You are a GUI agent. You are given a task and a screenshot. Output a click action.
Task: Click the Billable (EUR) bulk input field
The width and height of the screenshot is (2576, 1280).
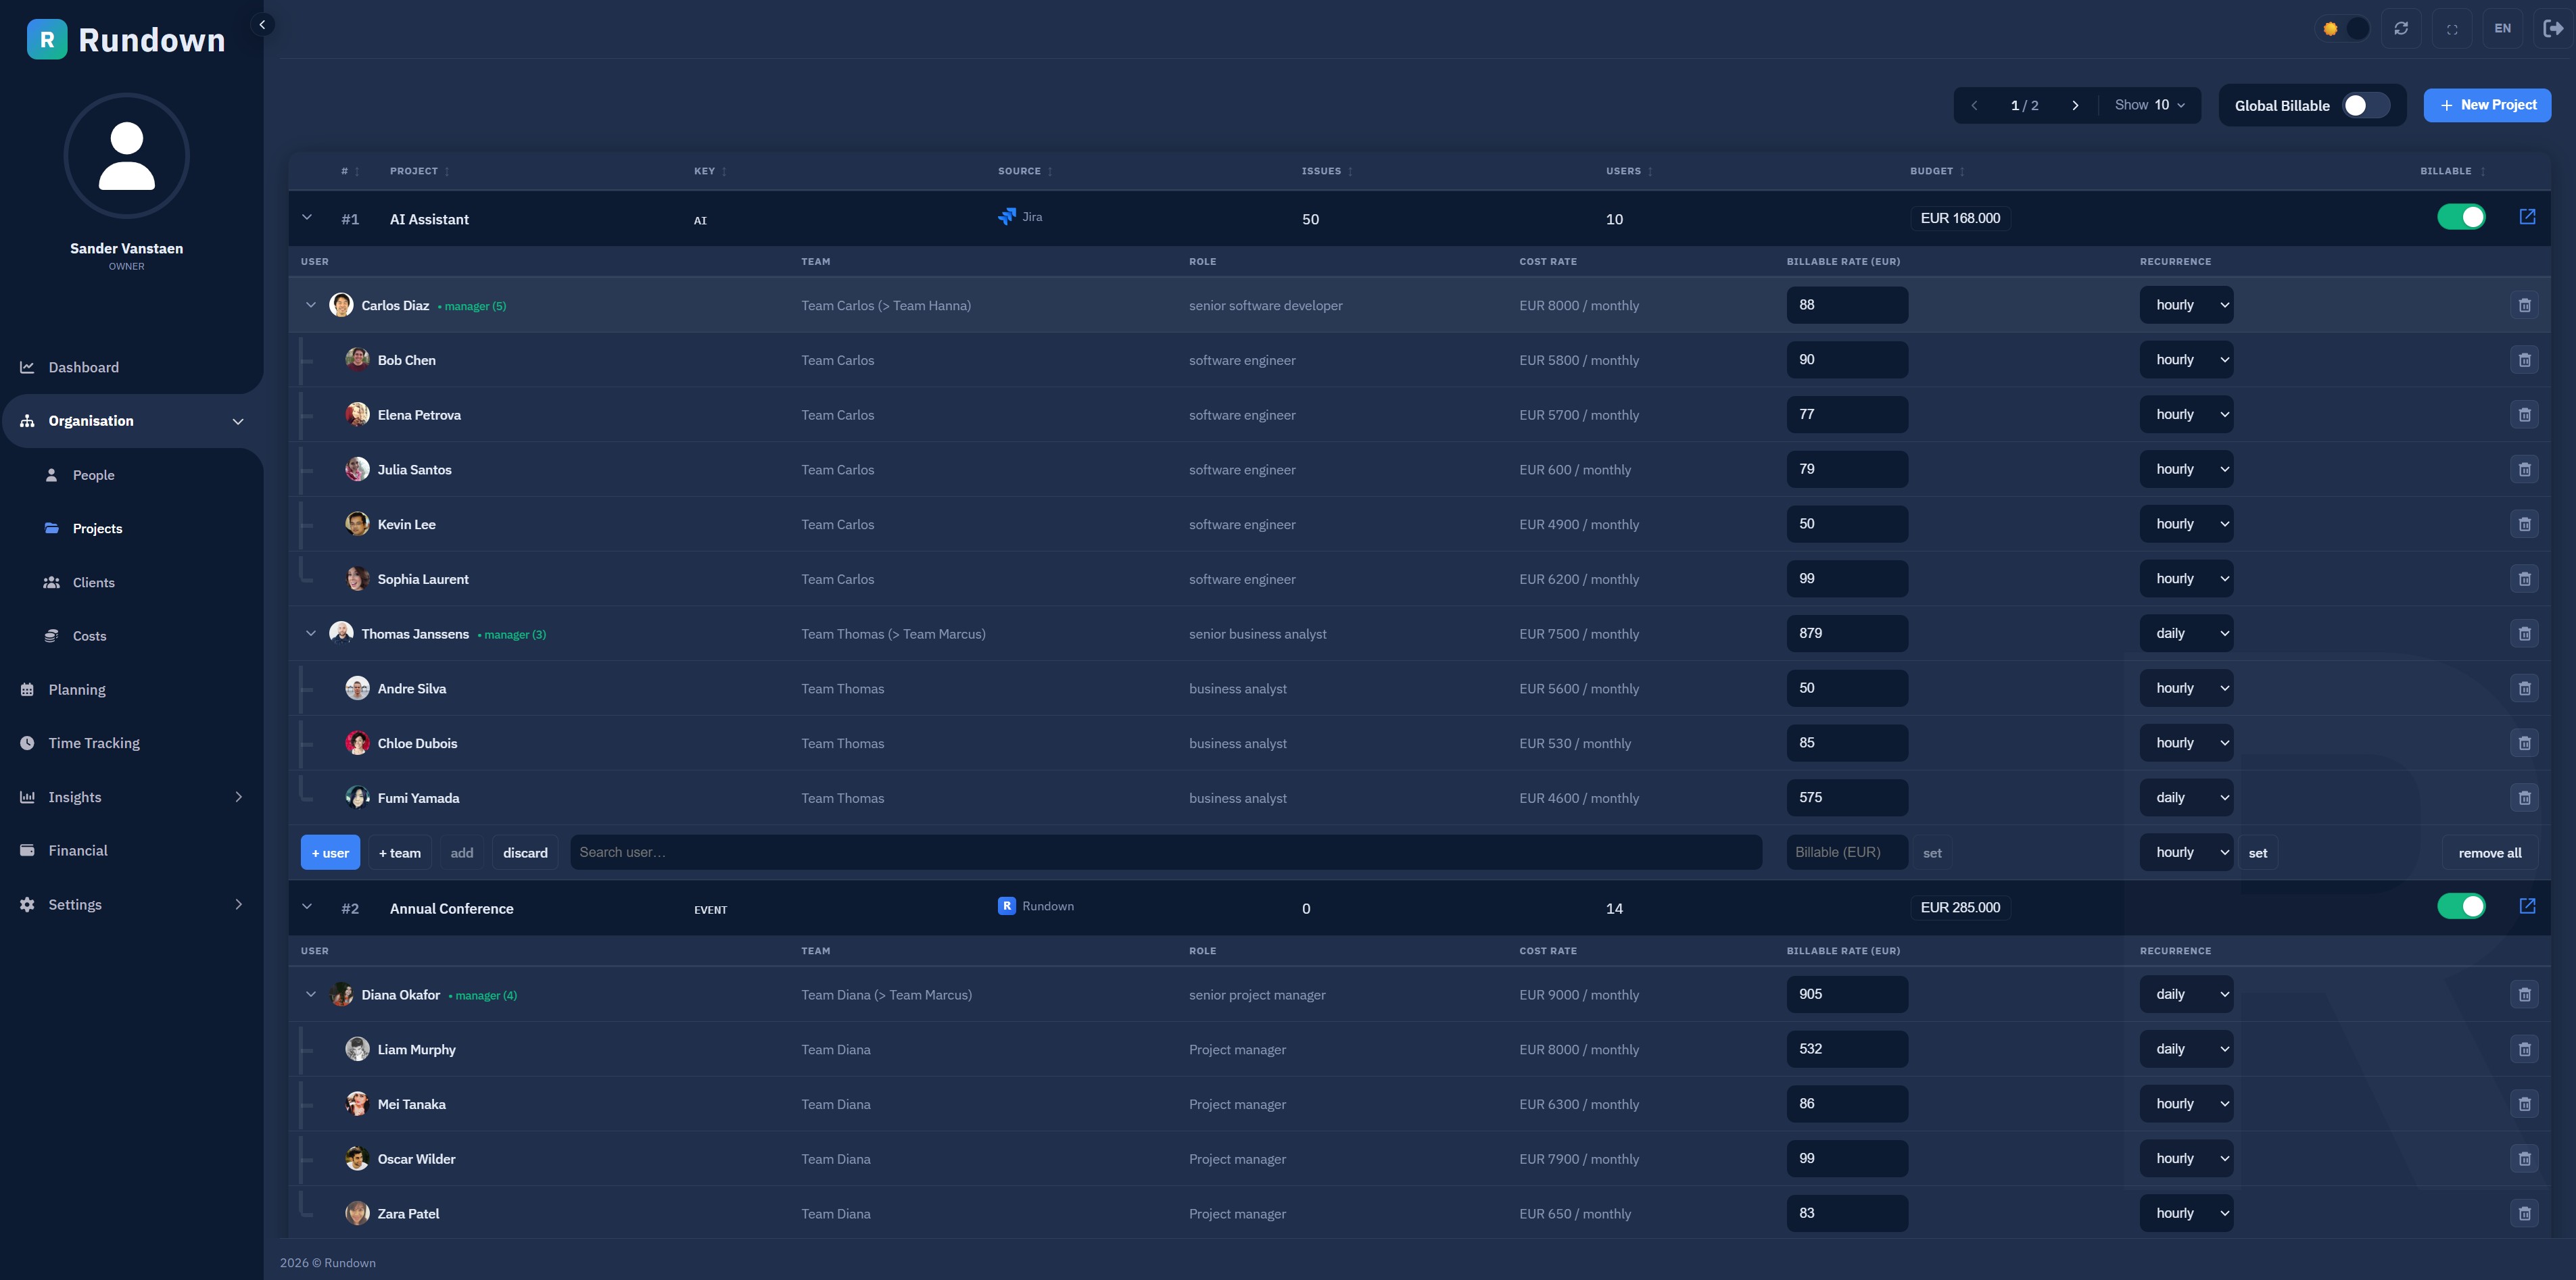click(x=1847, y=852)
